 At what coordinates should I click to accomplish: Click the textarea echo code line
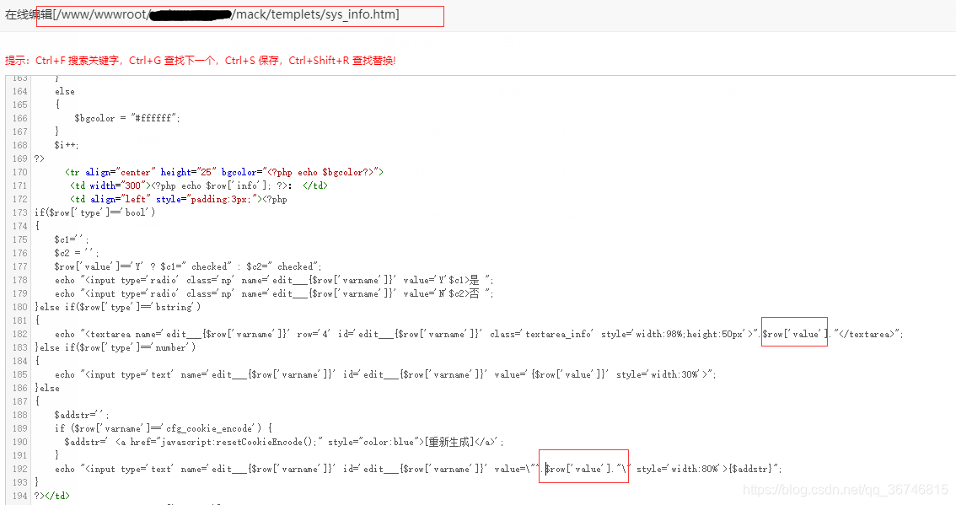pyautogui.click(x=479, y=334)
